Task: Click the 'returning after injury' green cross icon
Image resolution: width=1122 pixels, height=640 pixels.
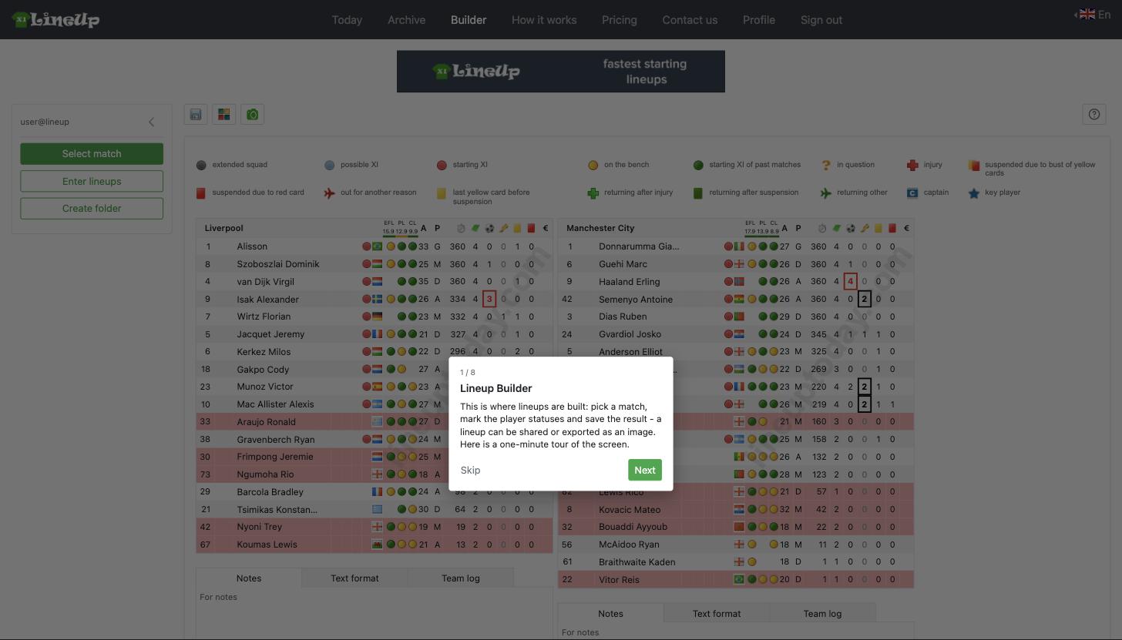Action: [x=593, y=193]
